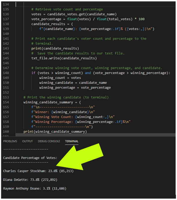Screen dimensions: 177x200
Task: Activate the TERMINAL tab
Action: [x=72, y=141]
